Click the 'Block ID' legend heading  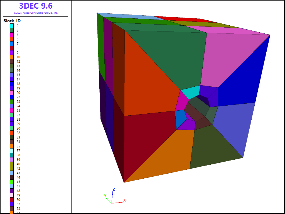pyautogui.click(x=12, y=21)
